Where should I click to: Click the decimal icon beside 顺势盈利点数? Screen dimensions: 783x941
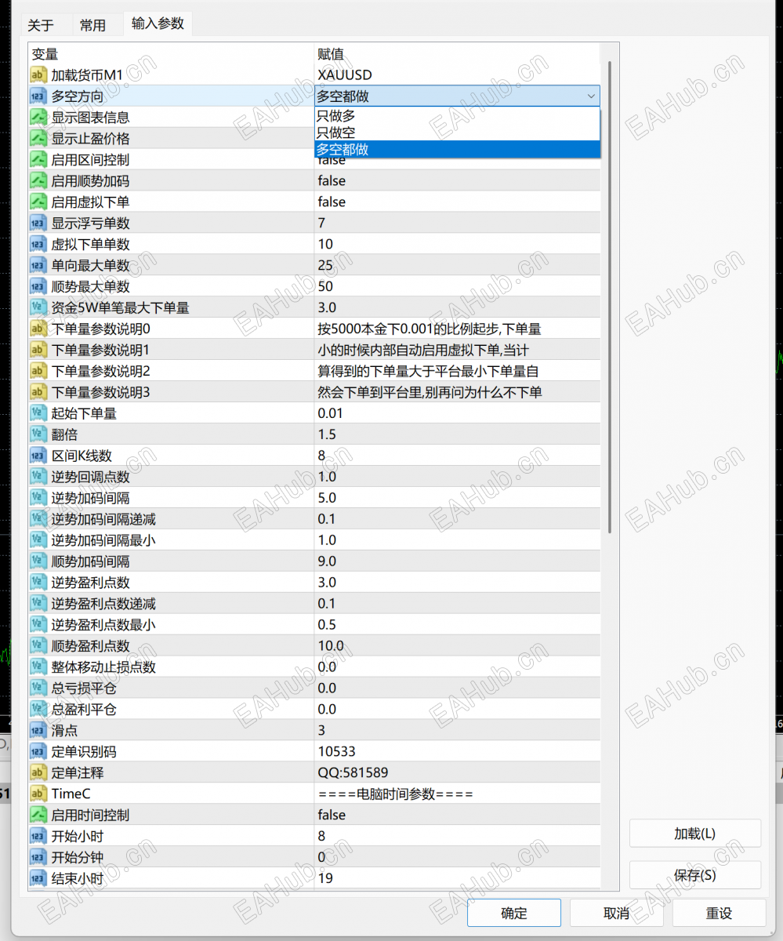tap(38, 646)
